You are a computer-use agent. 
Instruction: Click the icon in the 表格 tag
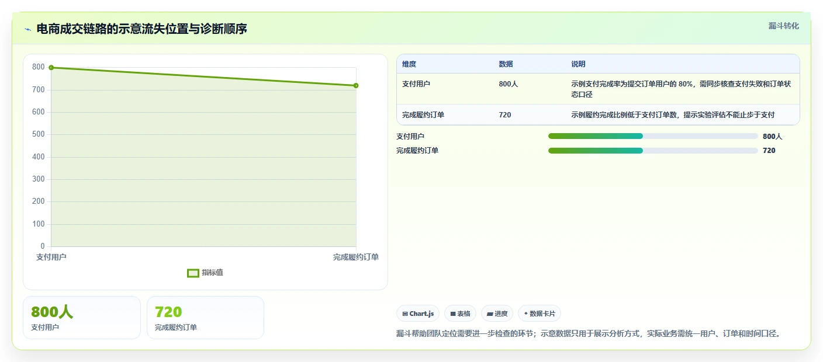(453, 314)
